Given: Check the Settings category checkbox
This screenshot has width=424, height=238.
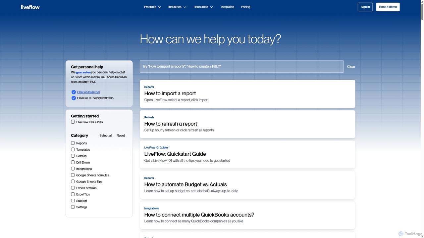Looking at the screenshot, I should (x=73, y=207).
